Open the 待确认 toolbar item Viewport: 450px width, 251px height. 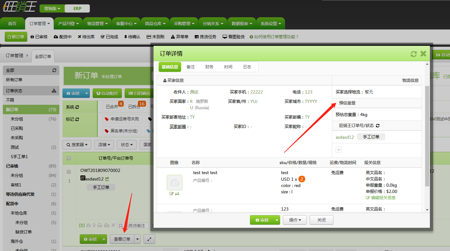(132, 37)
